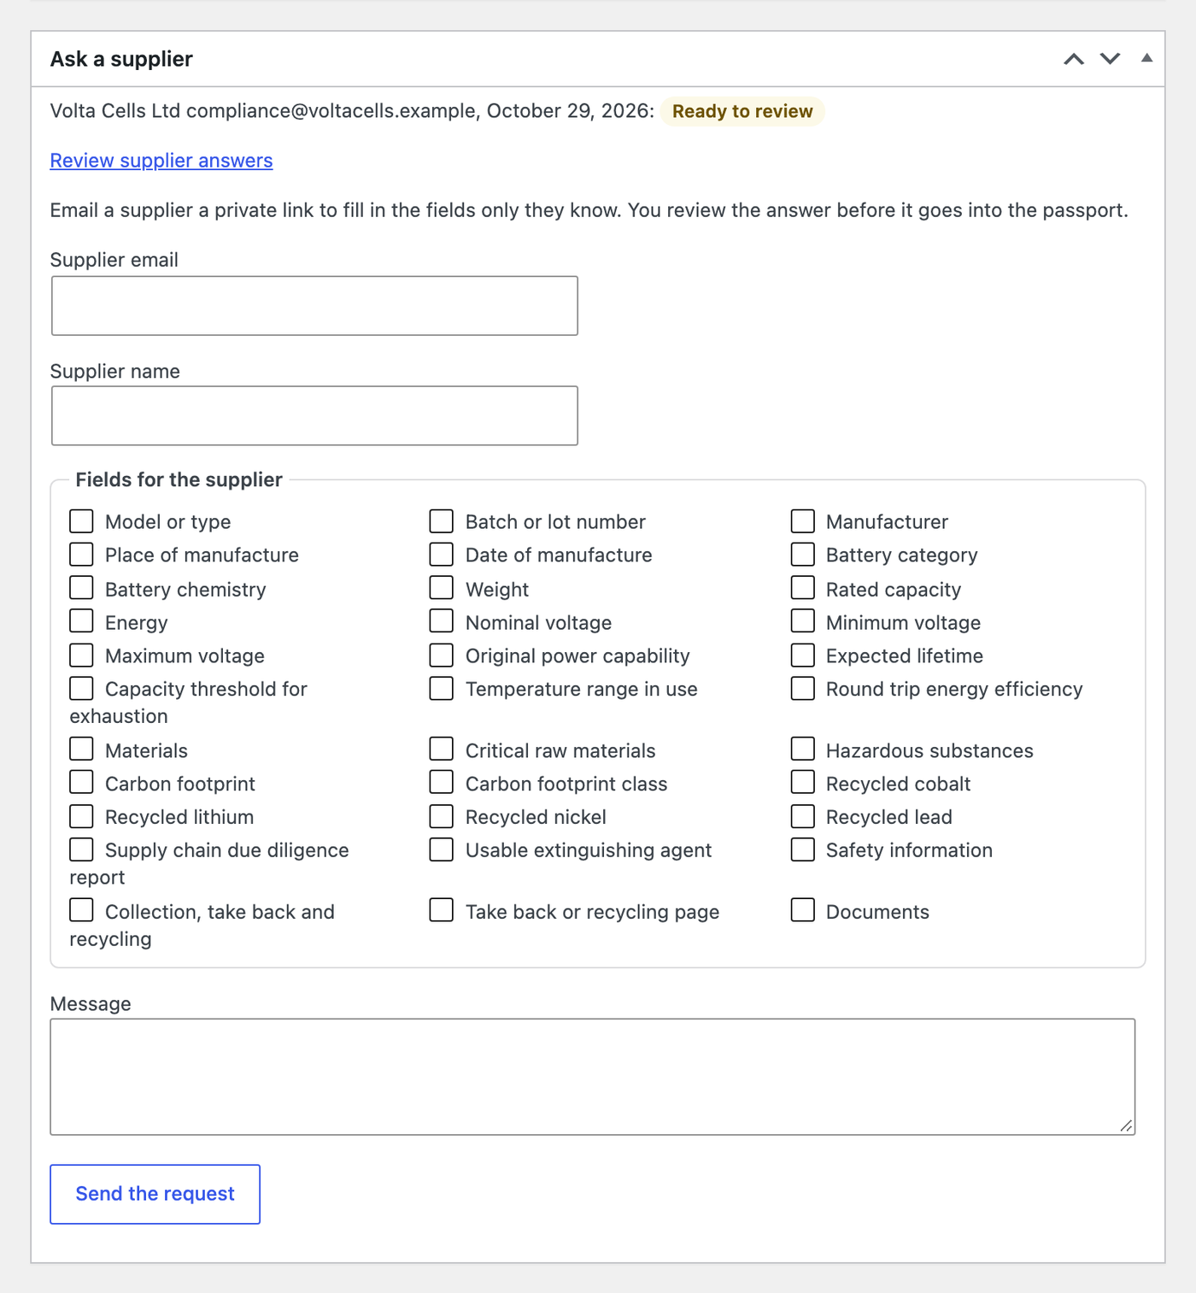Tick the Battery category checkbox
Image resolution: width=1196 pixels, height=1293 pixels.
click(x=803, y=555)
